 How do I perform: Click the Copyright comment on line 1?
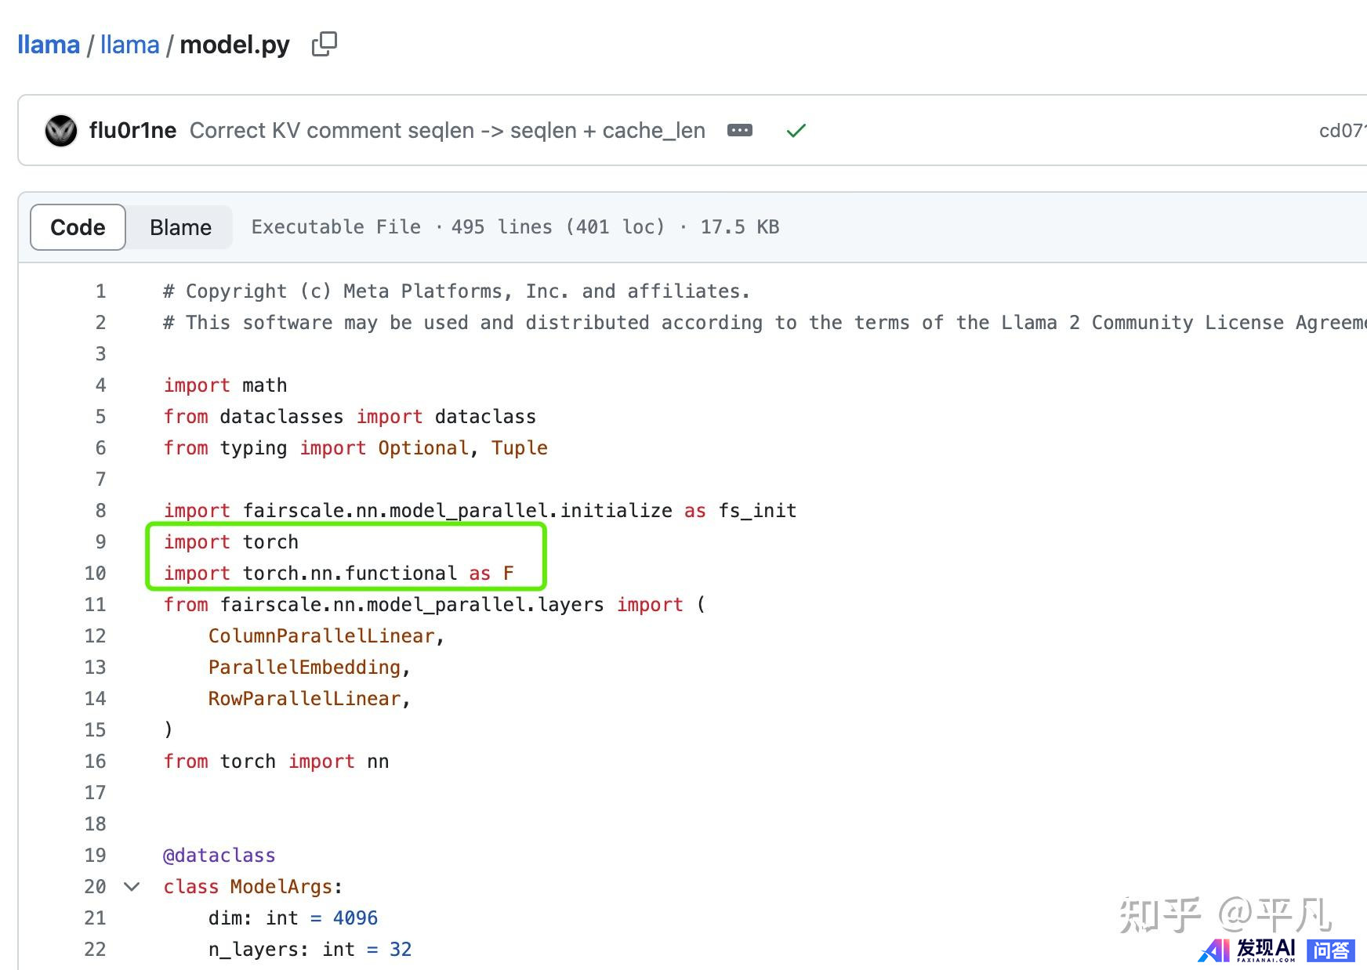click(456, 291)
